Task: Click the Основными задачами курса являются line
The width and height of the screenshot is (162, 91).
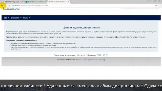Action: pos(22,40)
